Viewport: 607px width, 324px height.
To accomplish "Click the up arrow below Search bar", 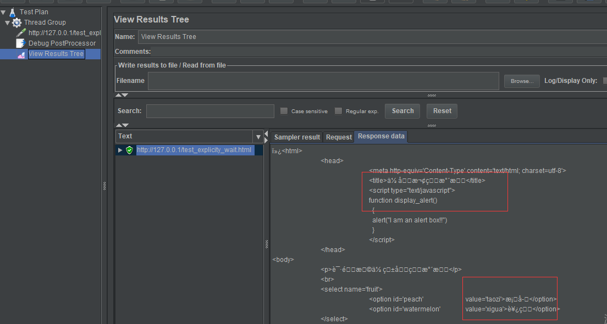I will click(x=118, y=125).
